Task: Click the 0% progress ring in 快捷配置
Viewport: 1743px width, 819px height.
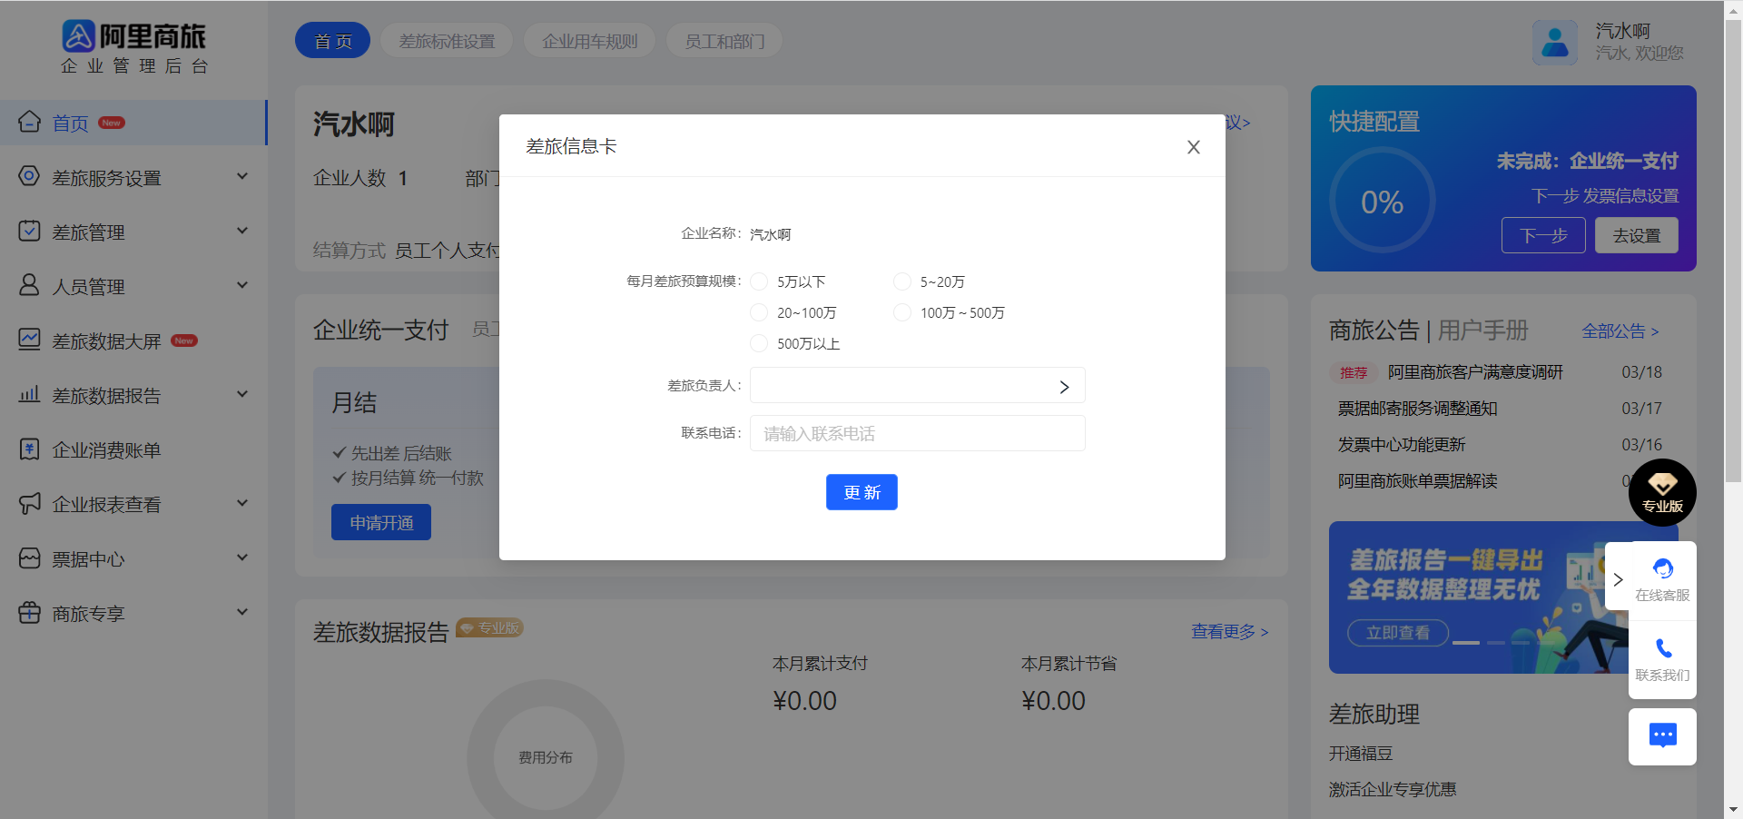Action: tap(1382, 201)
